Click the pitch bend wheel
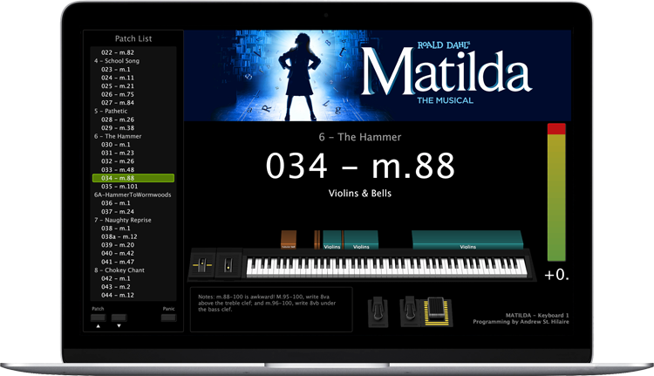This screenshot has height=376, width=654. [x=202, y=264]
